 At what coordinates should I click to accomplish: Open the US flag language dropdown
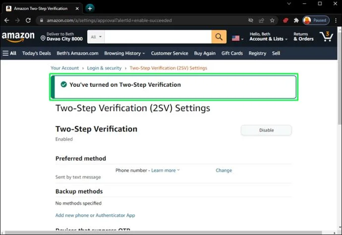[237, 38]
